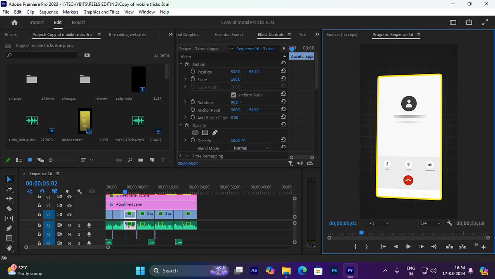The image size is (495, 279).
Task: Click the Program monitor playhead marker
Action: (361, 233)
